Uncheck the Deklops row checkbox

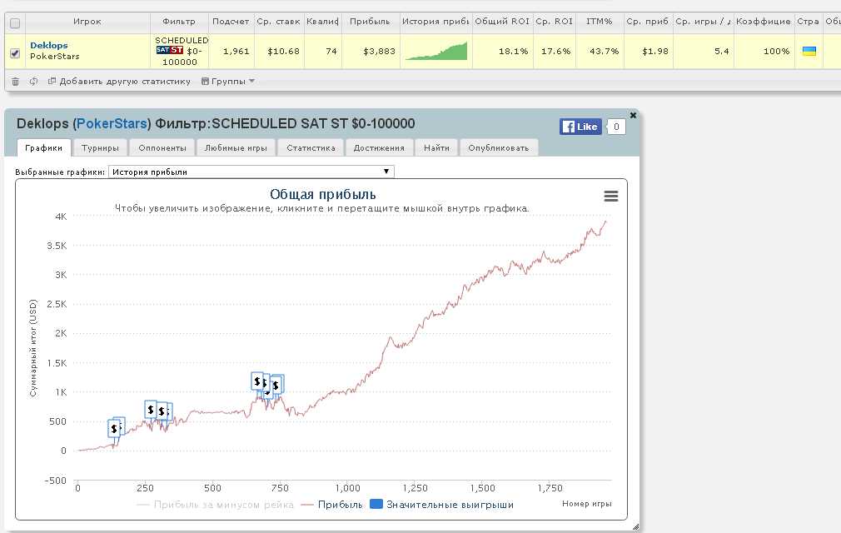coord(15,53)
